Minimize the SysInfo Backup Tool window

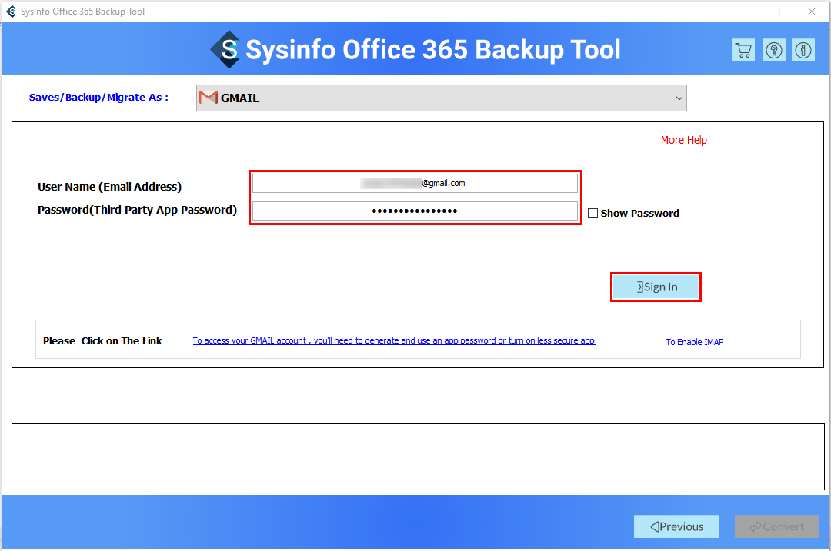point(741,12)
